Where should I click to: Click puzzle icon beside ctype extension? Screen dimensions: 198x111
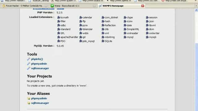pyautogui.click(x=125, y=17)
